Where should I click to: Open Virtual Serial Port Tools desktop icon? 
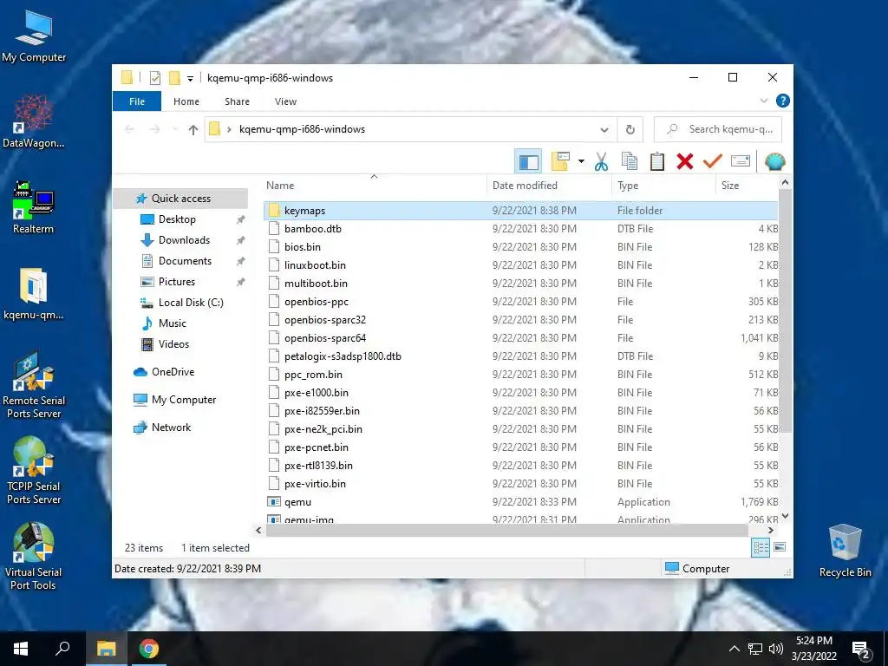pyautogui.click(x=34, y=557)
